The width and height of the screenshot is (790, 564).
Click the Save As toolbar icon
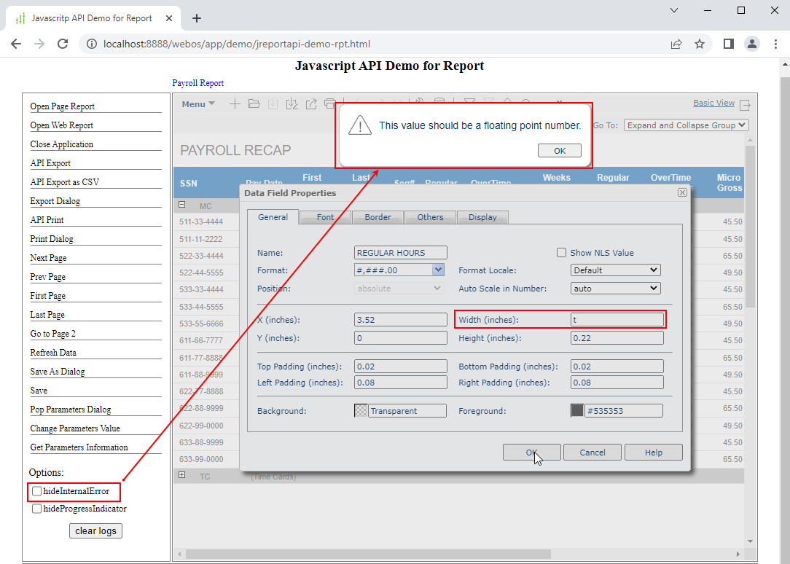coord(292,104)
